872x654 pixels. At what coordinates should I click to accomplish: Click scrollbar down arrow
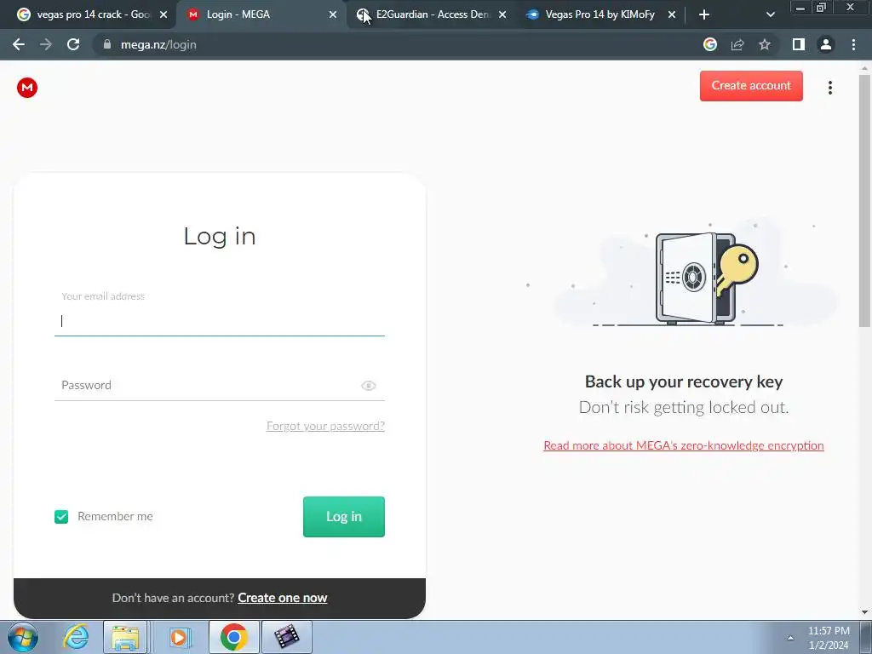[x=864, y=612]
